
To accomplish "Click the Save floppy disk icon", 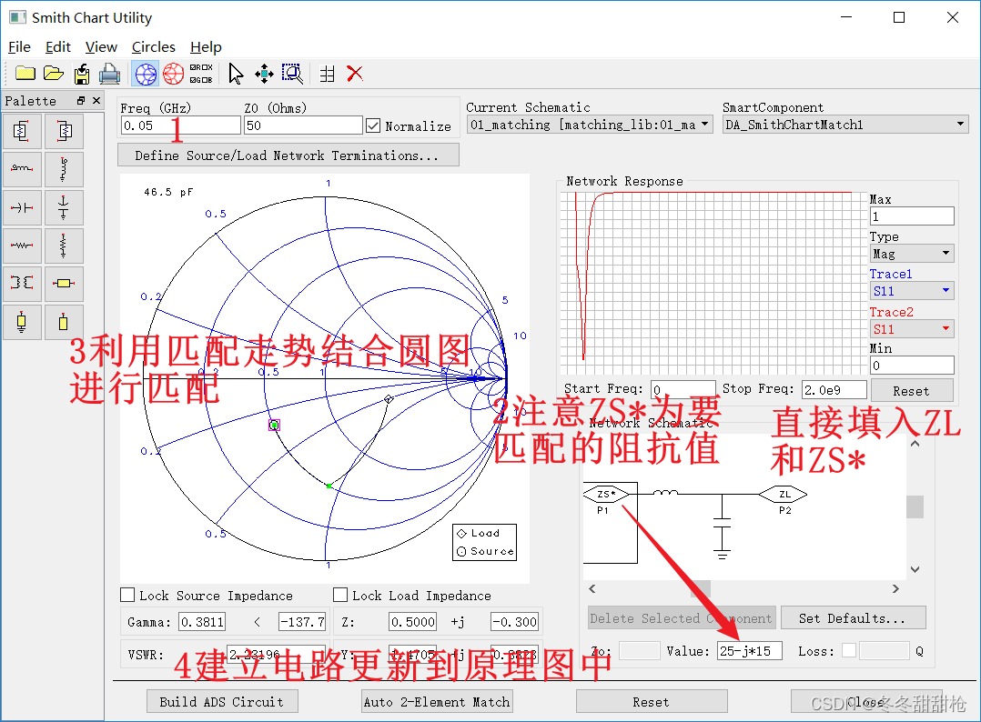I will [82, 74].
